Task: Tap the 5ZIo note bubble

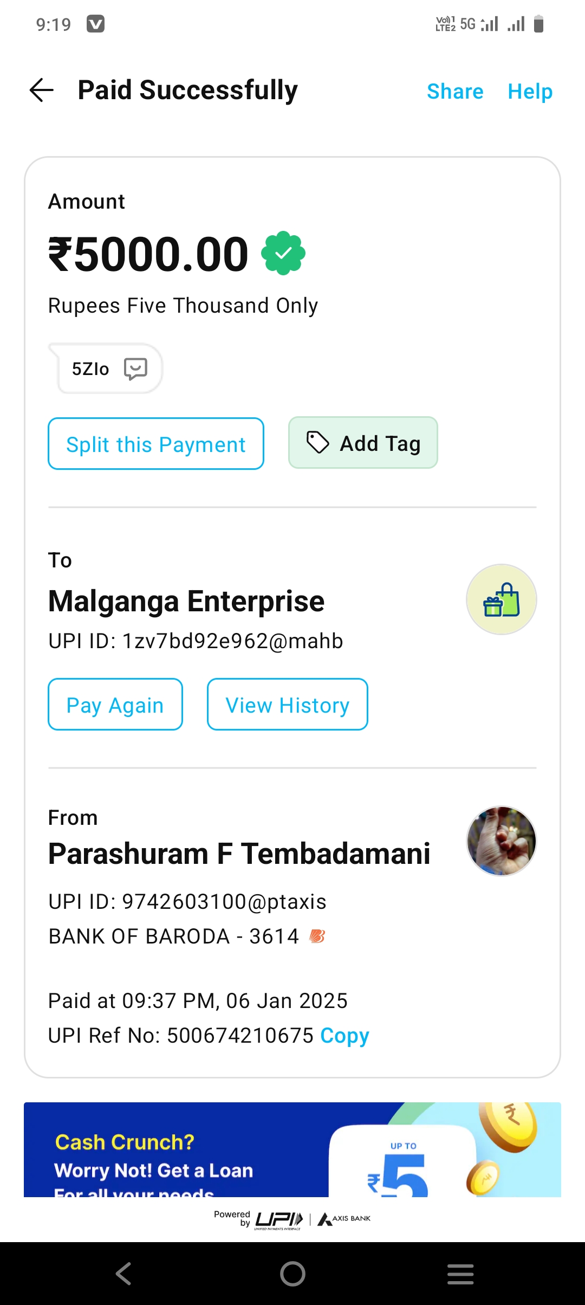Action: pyautogui.click(x=91, y=369)
